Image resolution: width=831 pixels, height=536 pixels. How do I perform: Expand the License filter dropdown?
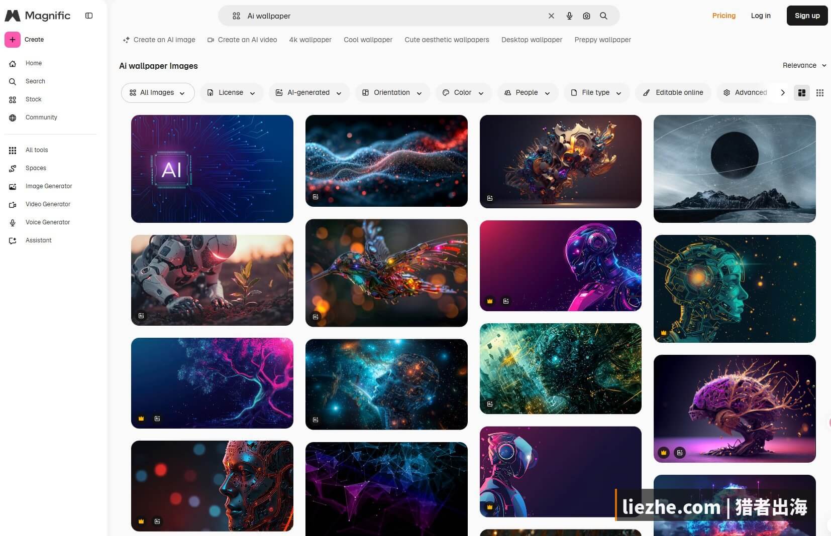[x=232, y=93]
